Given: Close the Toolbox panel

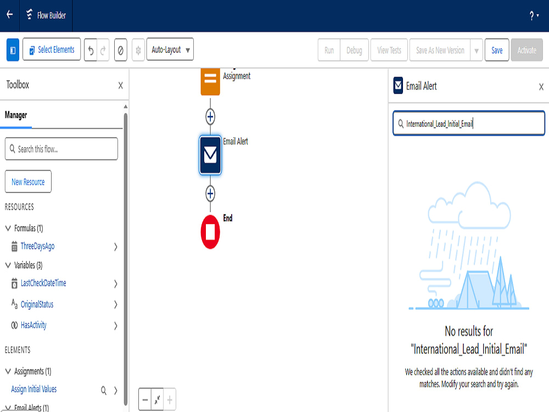Looking at the screenshot, I should coord(120,85).
